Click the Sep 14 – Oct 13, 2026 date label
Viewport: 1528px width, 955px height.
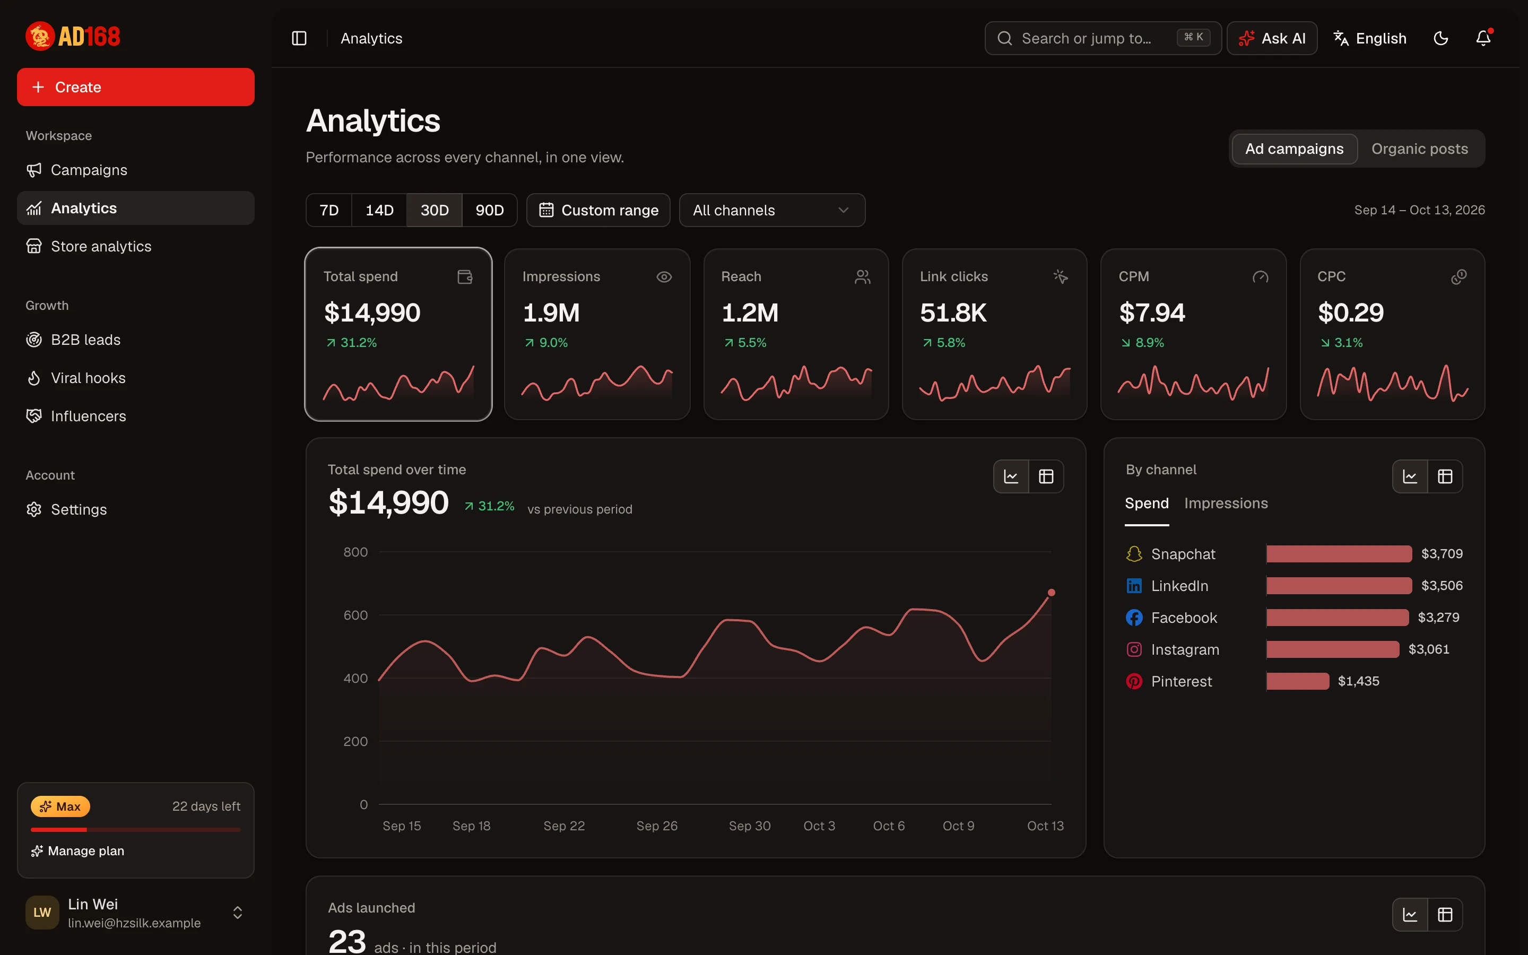(x=1419, y=210)
